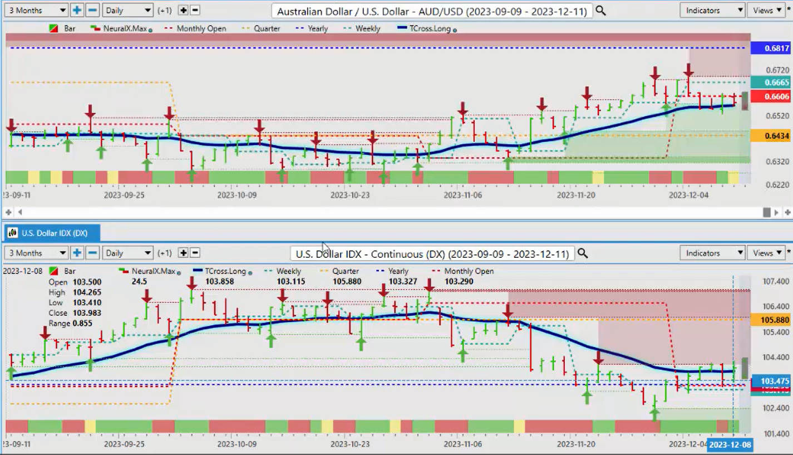Click DX symbol search magnifier

[x=583, y=253]
